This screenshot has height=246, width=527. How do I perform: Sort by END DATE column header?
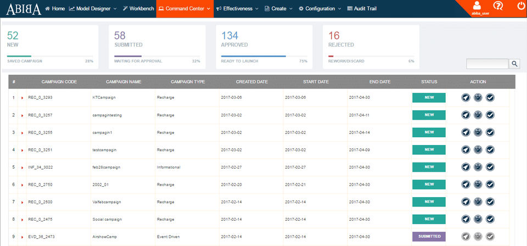(x=380, y=82)
